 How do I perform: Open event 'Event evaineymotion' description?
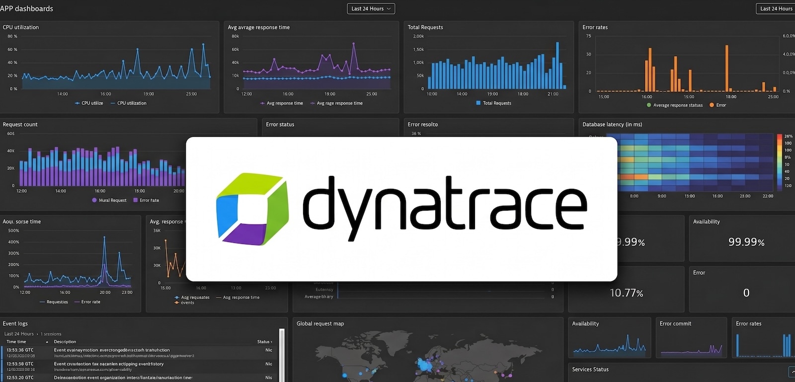point(112,350)
